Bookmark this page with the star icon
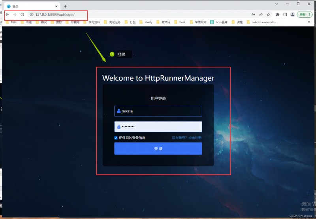 point(268,15)
